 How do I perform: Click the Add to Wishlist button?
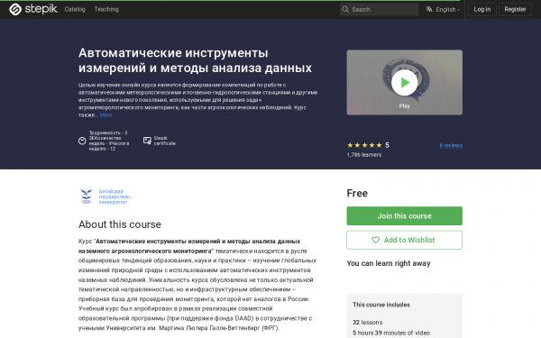tap(404, 240)
